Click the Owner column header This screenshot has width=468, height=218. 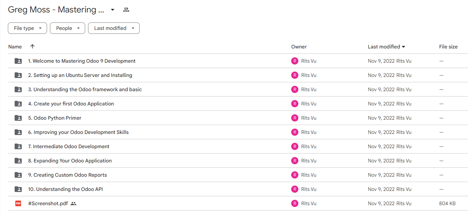[x=299, y=47]
